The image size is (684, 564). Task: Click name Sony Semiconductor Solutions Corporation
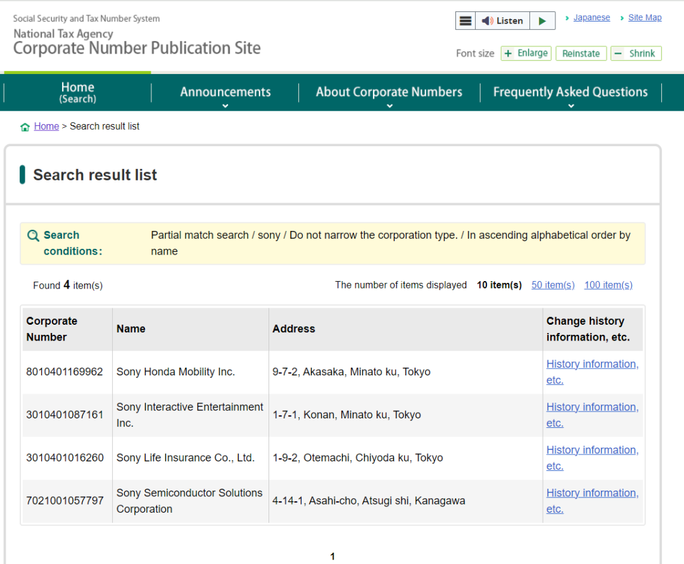(189, 501)
